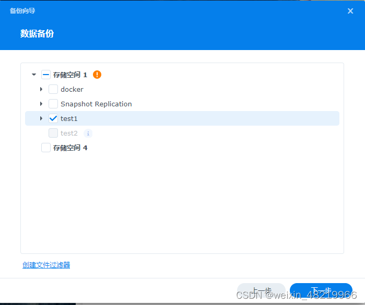Check the Snapshot Replication checkbox
The height and width of the screenshot is (305, 365).
pos(53,104)
